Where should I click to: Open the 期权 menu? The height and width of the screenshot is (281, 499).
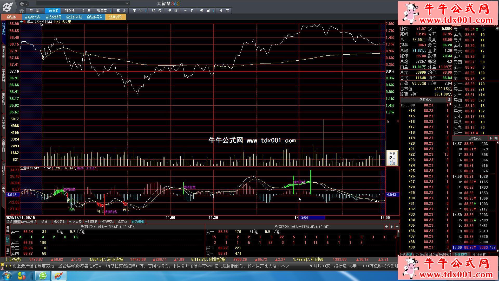(x=156, y=11)
